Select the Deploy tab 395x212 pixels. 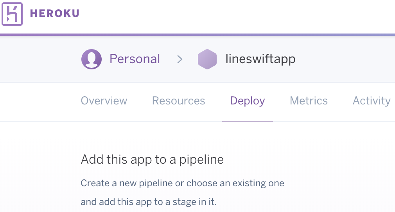[247, 101]
